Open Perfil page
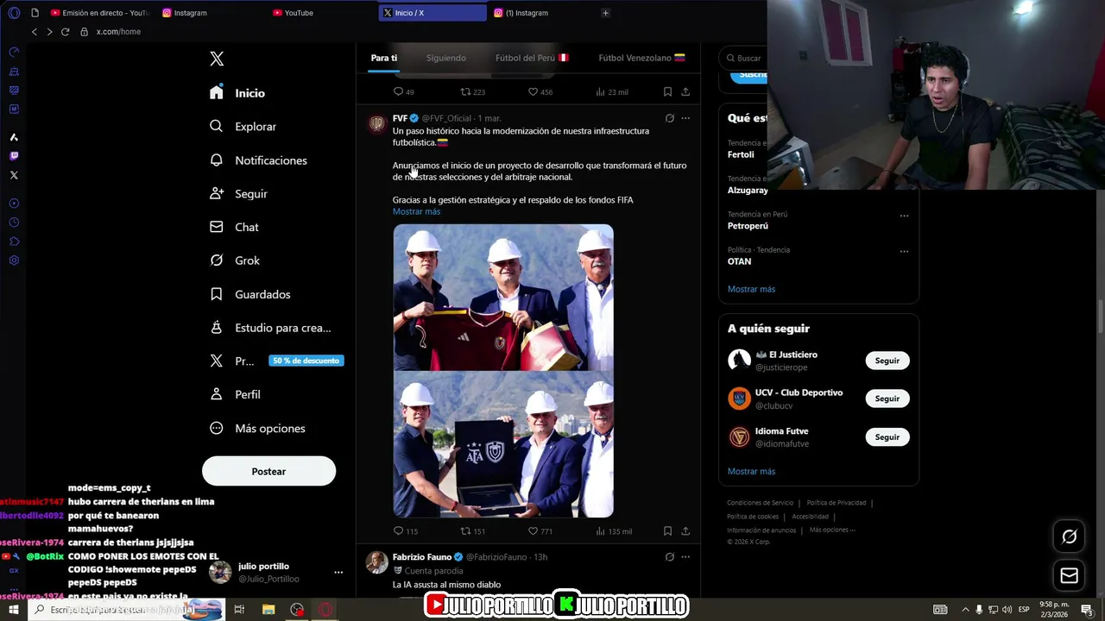This screenshot has height=621, width=1105. click(235, 394)
